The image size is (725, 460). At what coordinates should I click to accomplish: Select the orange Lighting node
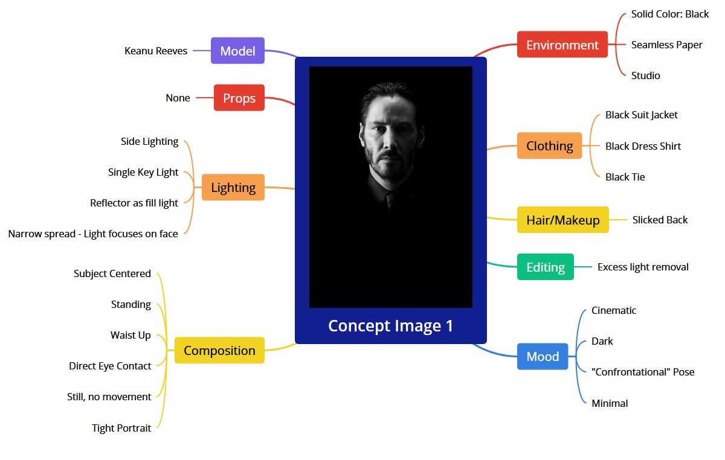[x=233, y=187]
